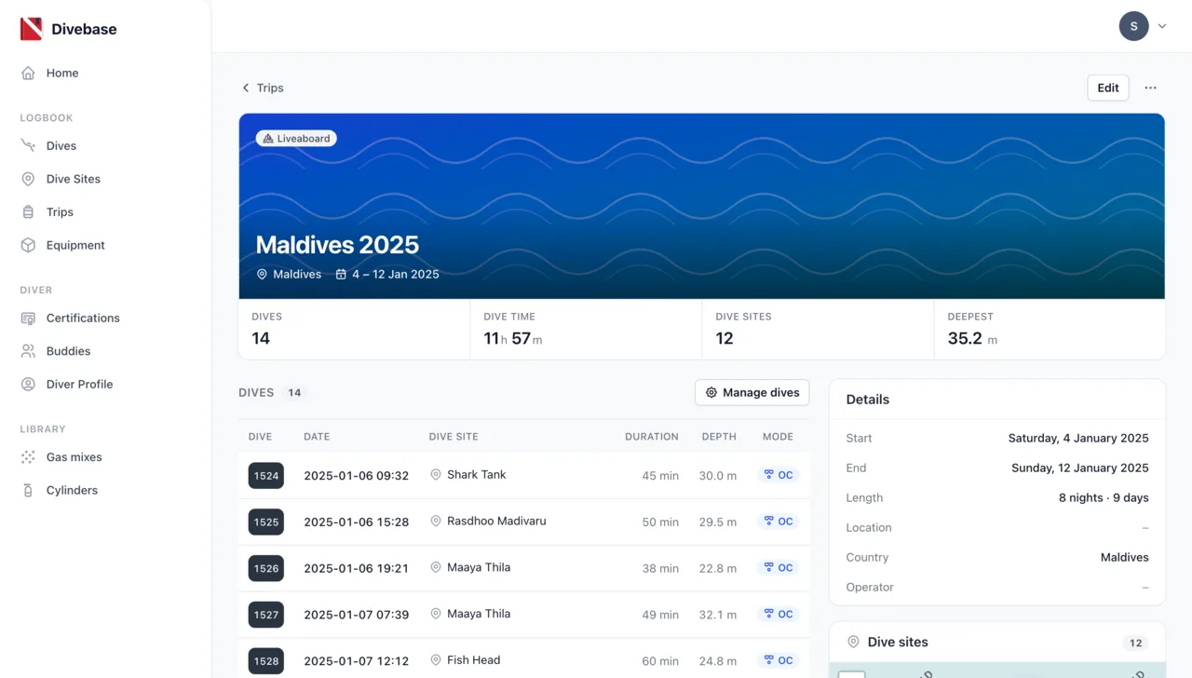
Task: Click the location pin beside Rasdhoo Madivaru
Action: click(435, 522)
